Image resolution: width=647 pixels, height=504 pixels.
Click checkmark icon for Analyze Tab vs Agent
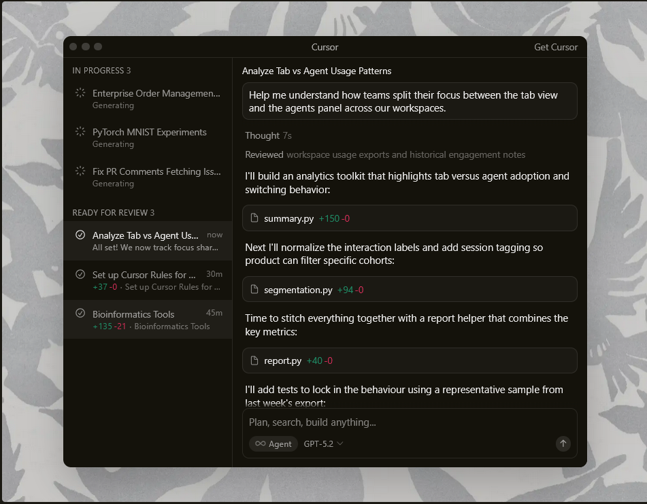tap(80, 235)
